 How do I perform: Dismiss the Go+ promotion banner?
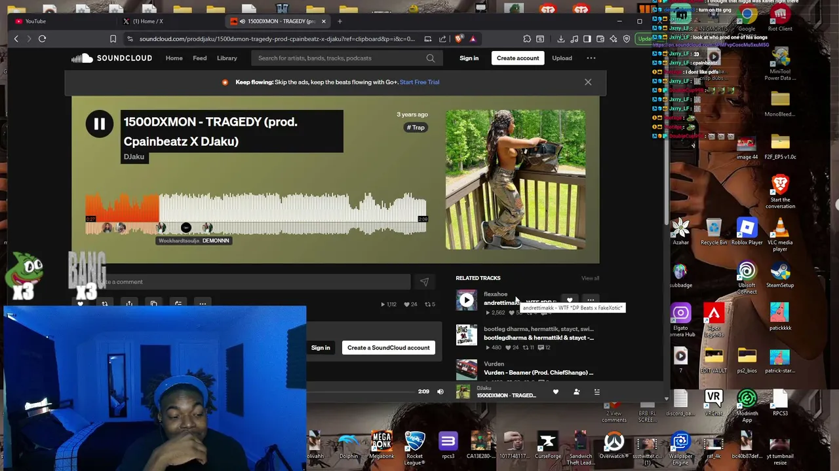click(588, 82)
